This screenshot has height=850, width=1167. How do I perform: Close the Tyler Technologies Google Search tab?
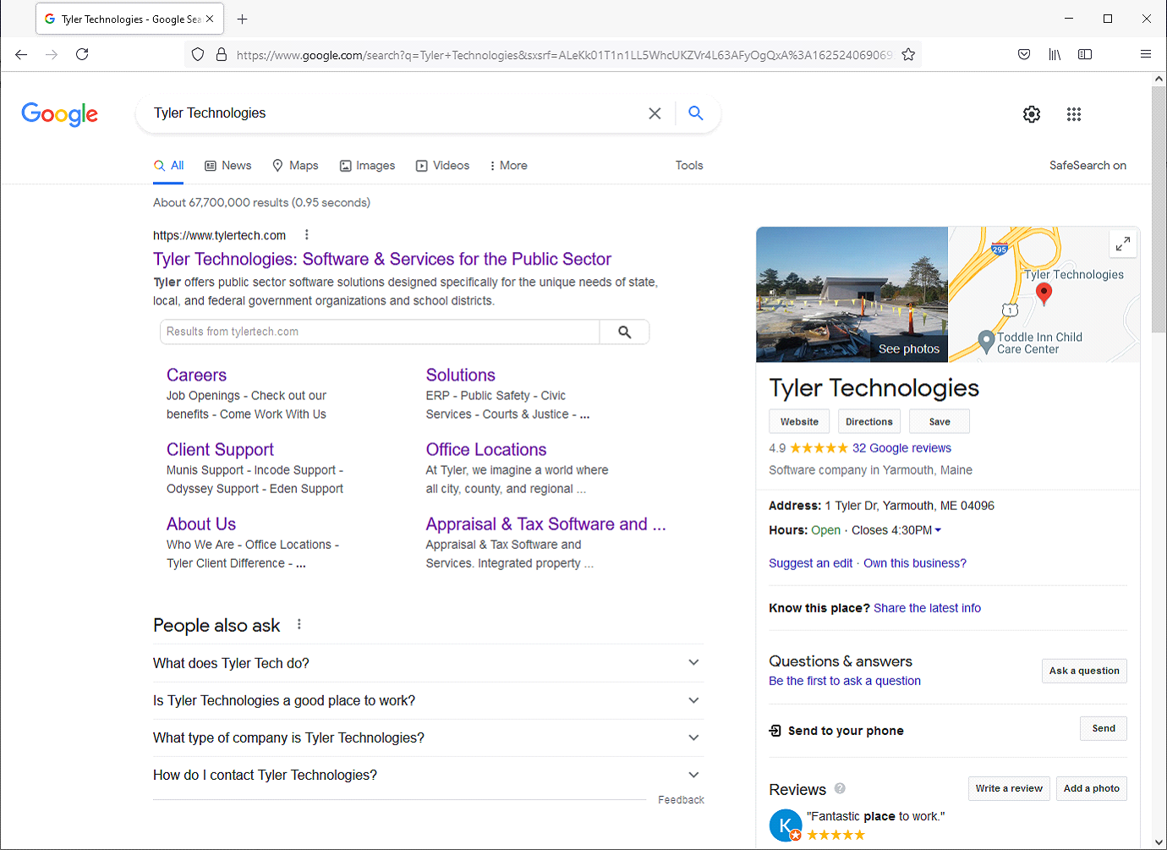[210, 19]
